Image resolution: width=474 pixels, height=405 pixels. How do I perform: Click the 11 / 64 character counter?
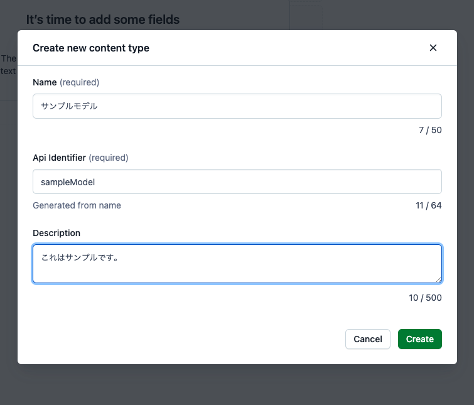click(x=428, y=205)
